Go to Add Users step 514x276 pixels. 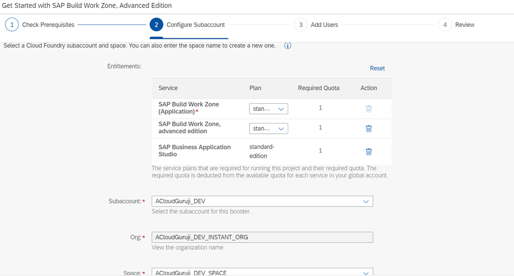coord(324,25)
